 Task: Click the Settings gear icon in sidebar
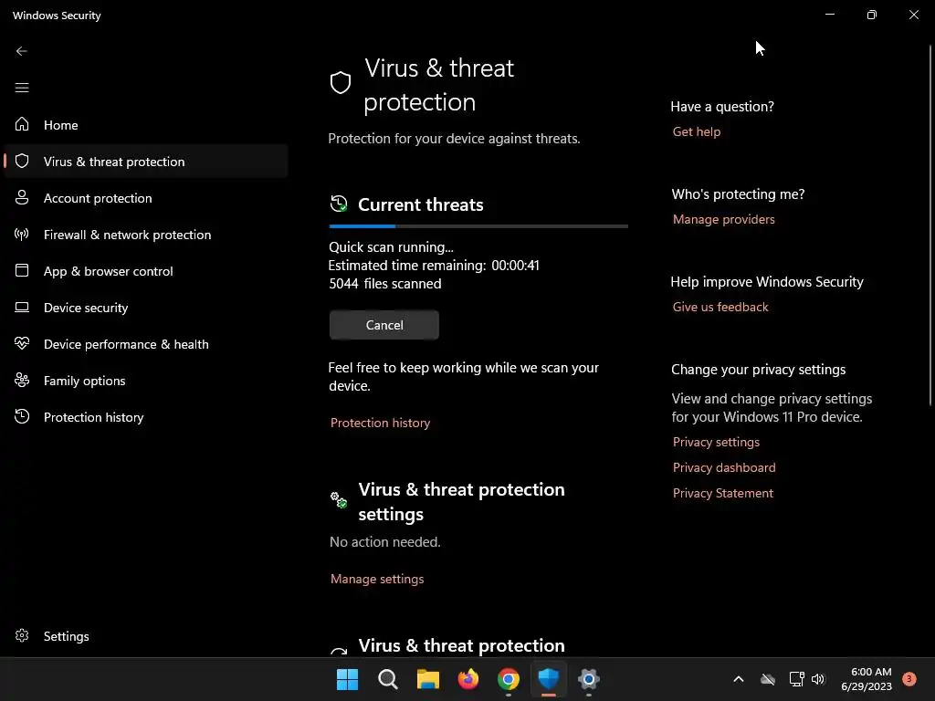tap(22, 635)
